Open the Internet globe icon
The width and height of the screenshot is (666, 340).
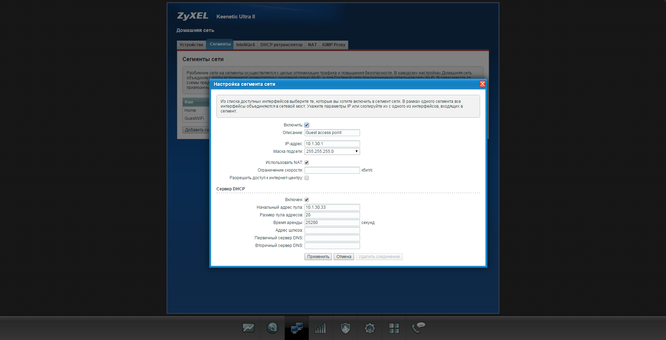click(272, 328)
